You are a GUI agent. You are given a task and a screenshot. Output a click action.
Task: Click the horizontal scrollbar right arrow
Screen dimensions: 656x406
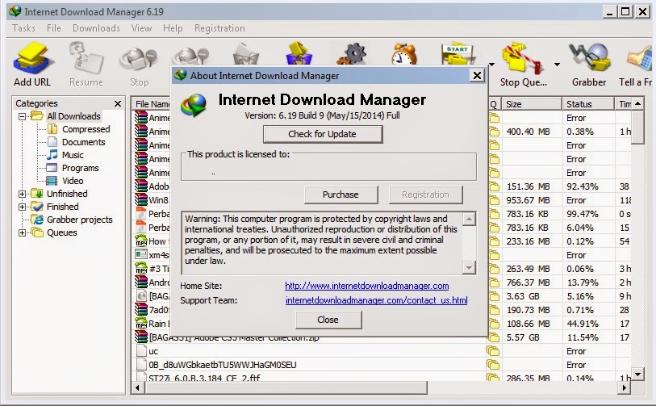click(x=625, y=388)
